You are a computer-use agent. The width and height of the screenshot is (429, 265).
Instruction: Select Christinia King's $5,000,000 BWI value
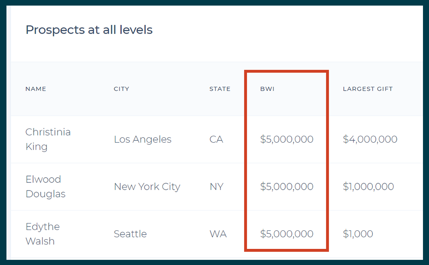tap(287, 139)
